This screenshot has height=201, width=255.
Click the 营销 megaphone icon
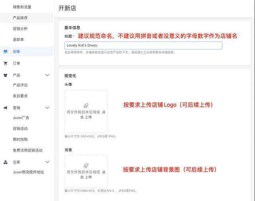point(6,108)
